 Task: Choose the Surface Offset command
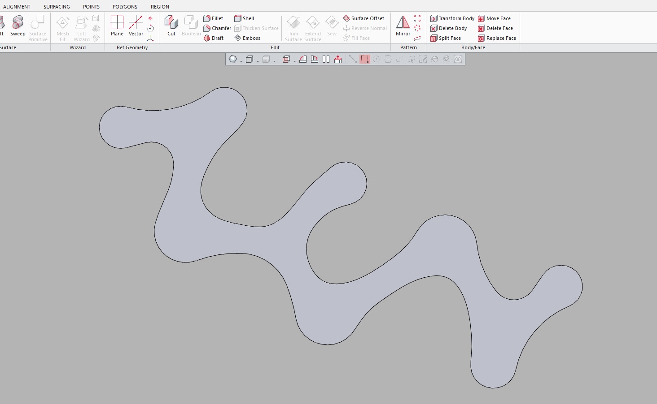pyautogui.click(x=364, y=18)
